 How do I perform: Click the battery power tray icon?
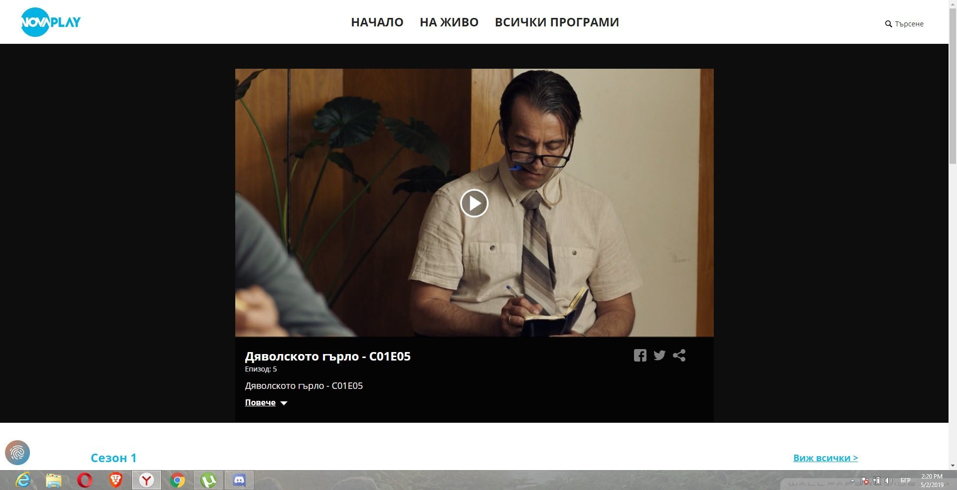click(877, 481)
